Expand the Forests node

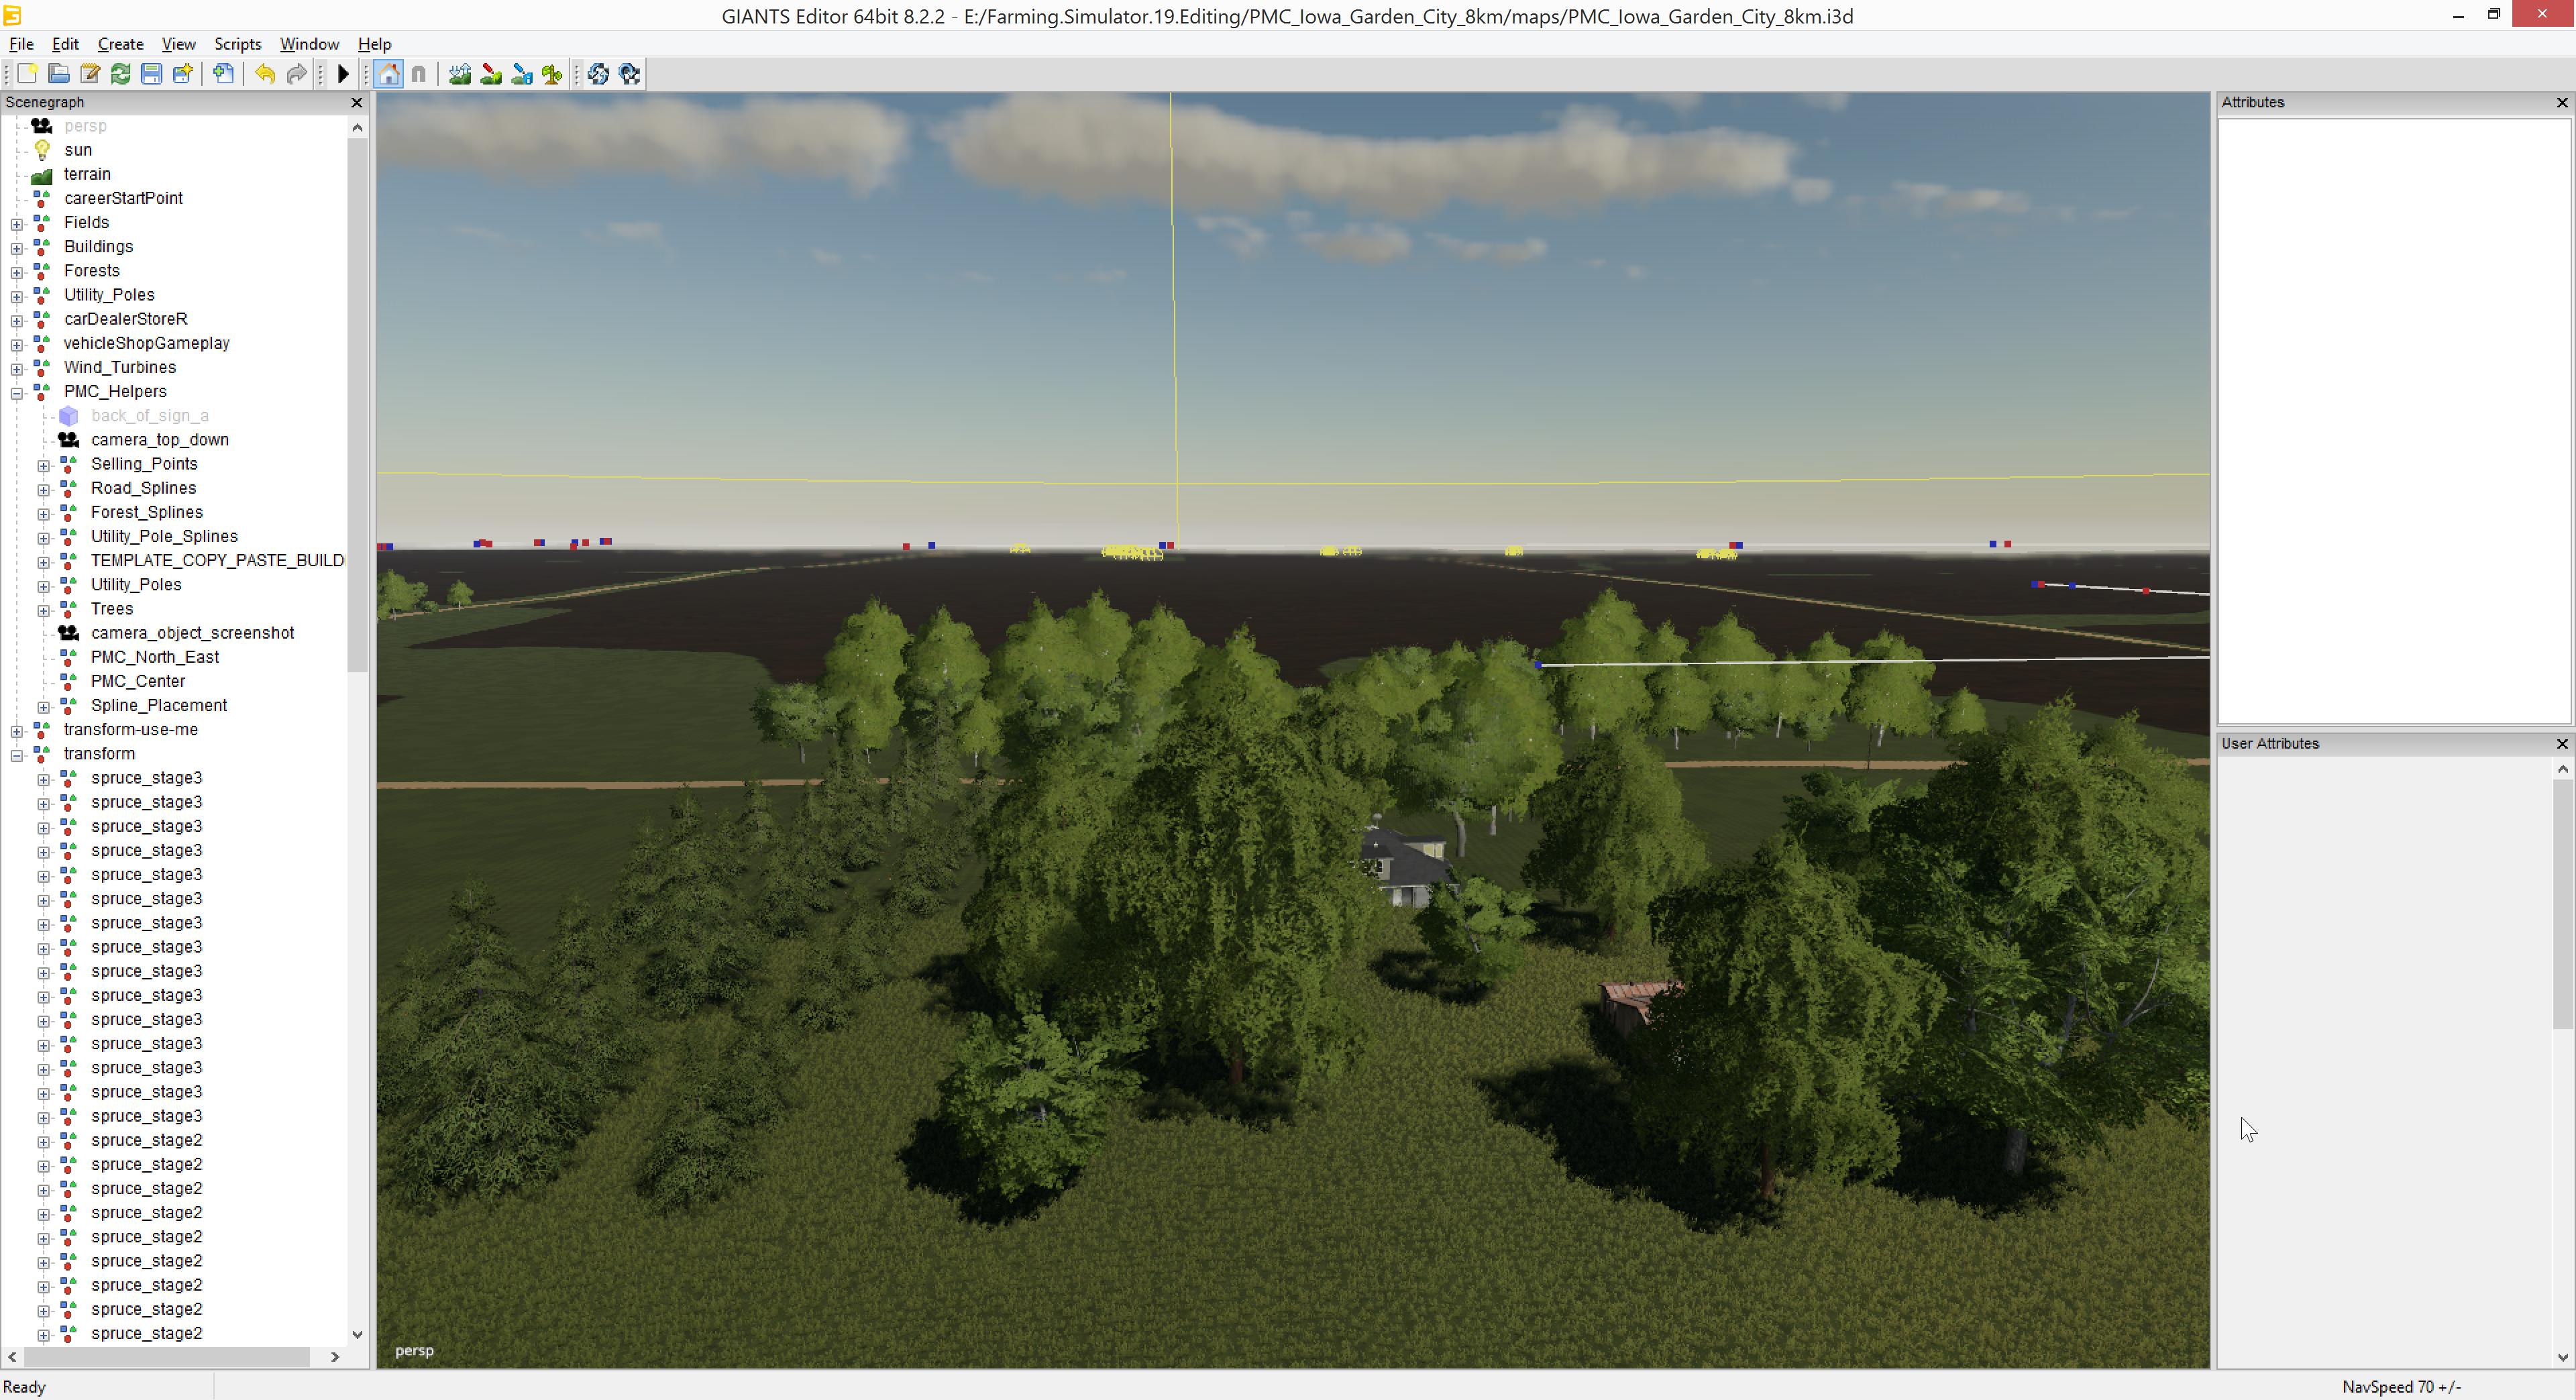point(17,272)
